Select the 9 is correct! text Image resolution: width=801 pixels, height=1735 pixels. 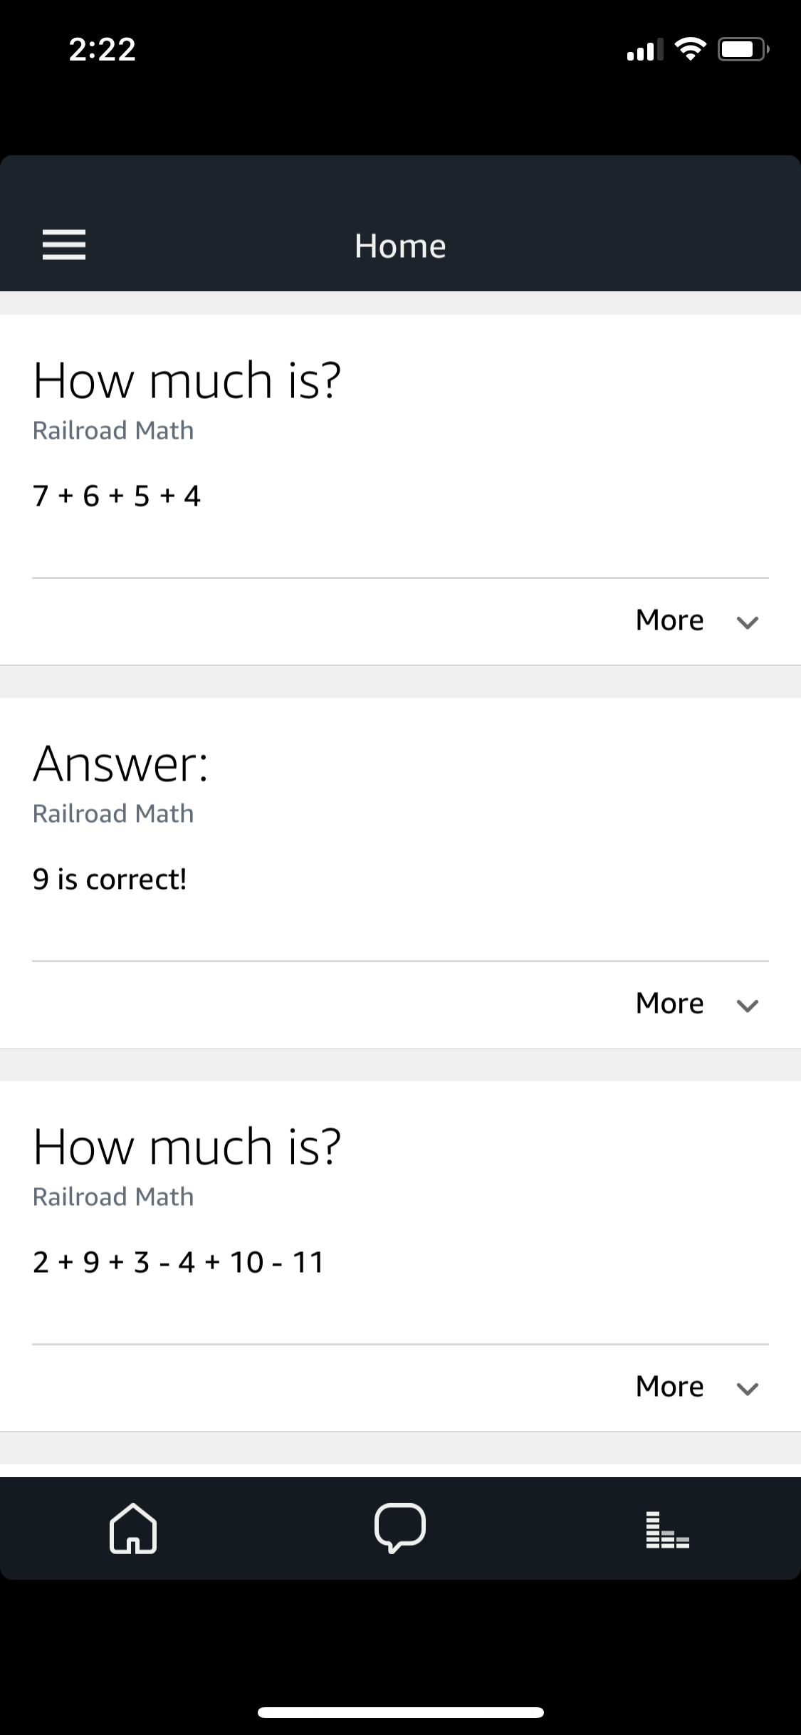[110, 879]
